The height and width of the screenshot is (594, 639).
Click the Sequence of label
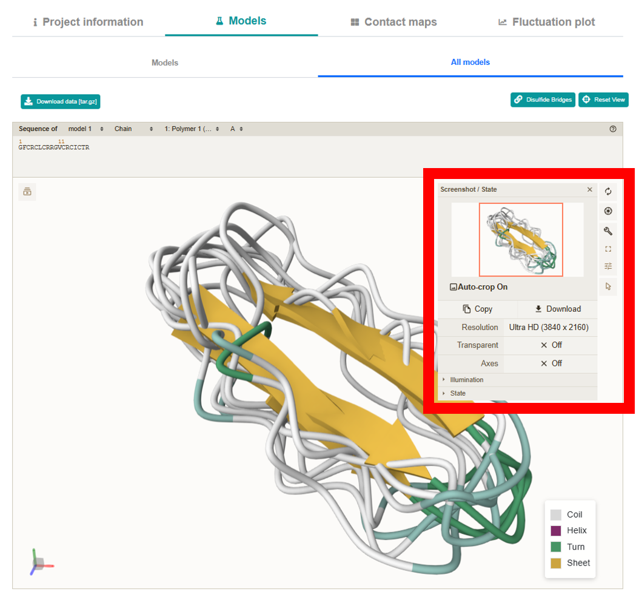pyautogui.click(x=38, y=129)
